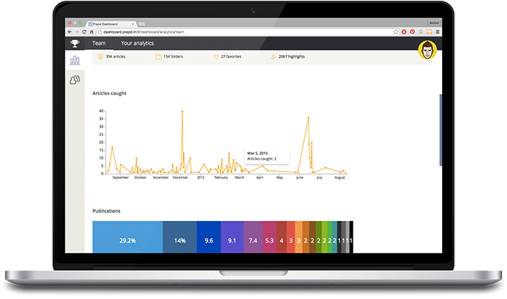The width and height of the screenshot is (507, 299).
Task: Open the team members sidebar icon
Action: coord(75,79)
